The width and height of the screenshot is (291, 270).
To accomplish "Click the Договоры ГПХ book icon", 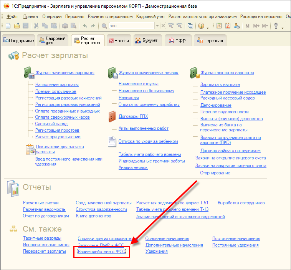I will (112, 116).
